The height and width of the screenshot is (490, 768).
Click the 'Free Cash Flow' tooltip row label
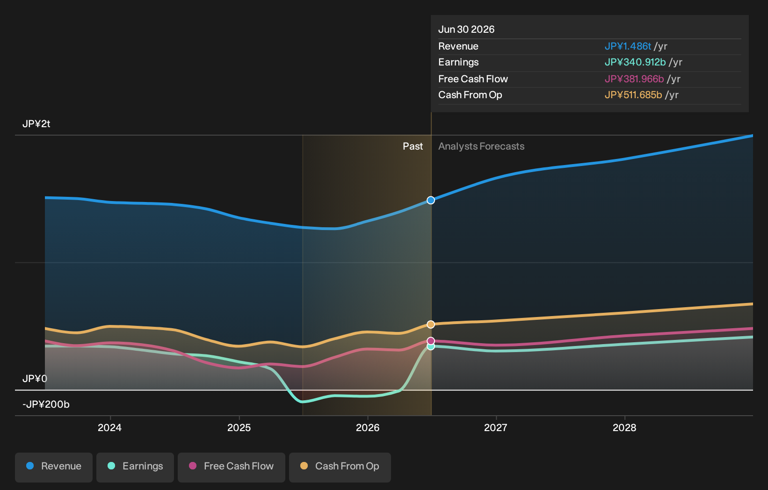[x=473, y=79]
